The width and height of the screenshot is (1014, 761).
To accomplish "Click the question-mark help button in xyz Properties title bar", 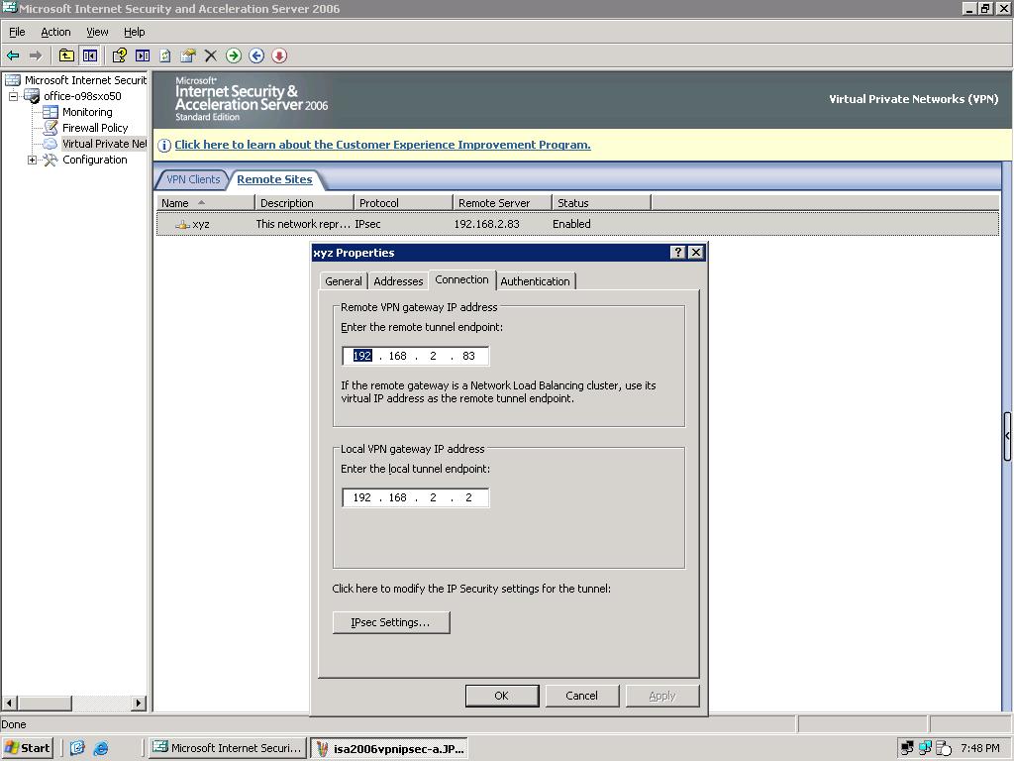I will (x=677, y=253).
